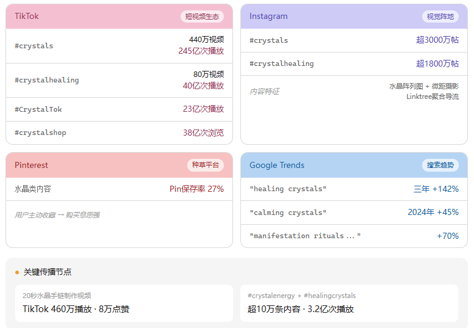Click the 三年 +142% value
This screenshot has height=328, width=474.
pyautogui.click(x=436, y=189)
